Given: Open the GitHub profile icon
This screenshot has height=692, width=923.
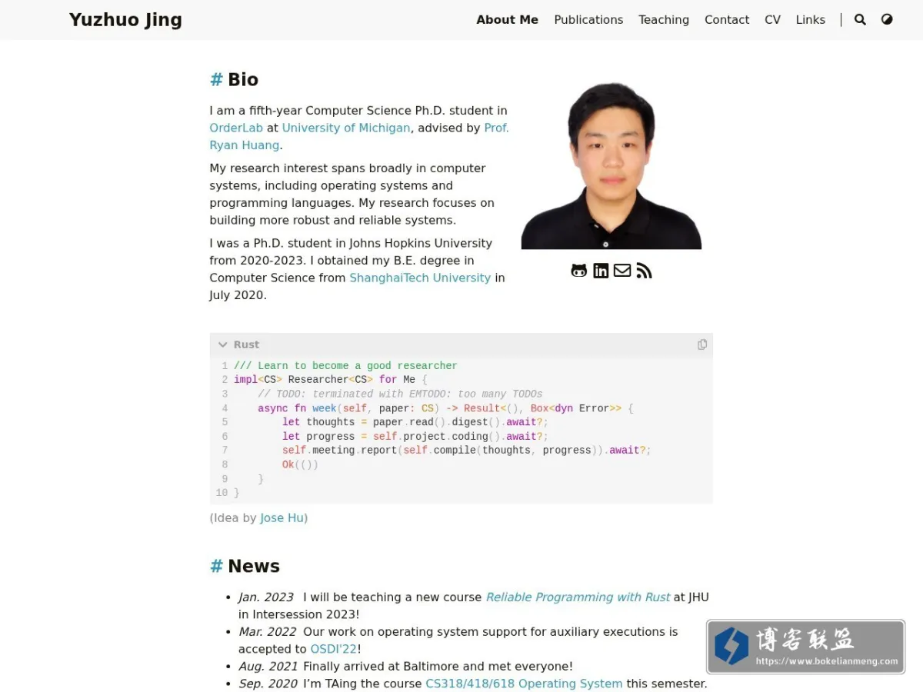Looking at the screenshot, I should [x=579, y=271].
